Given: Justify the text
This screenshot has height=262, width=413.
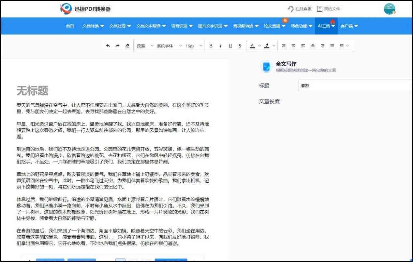Looking at the screenshot, I should click(x=332, y=46).
